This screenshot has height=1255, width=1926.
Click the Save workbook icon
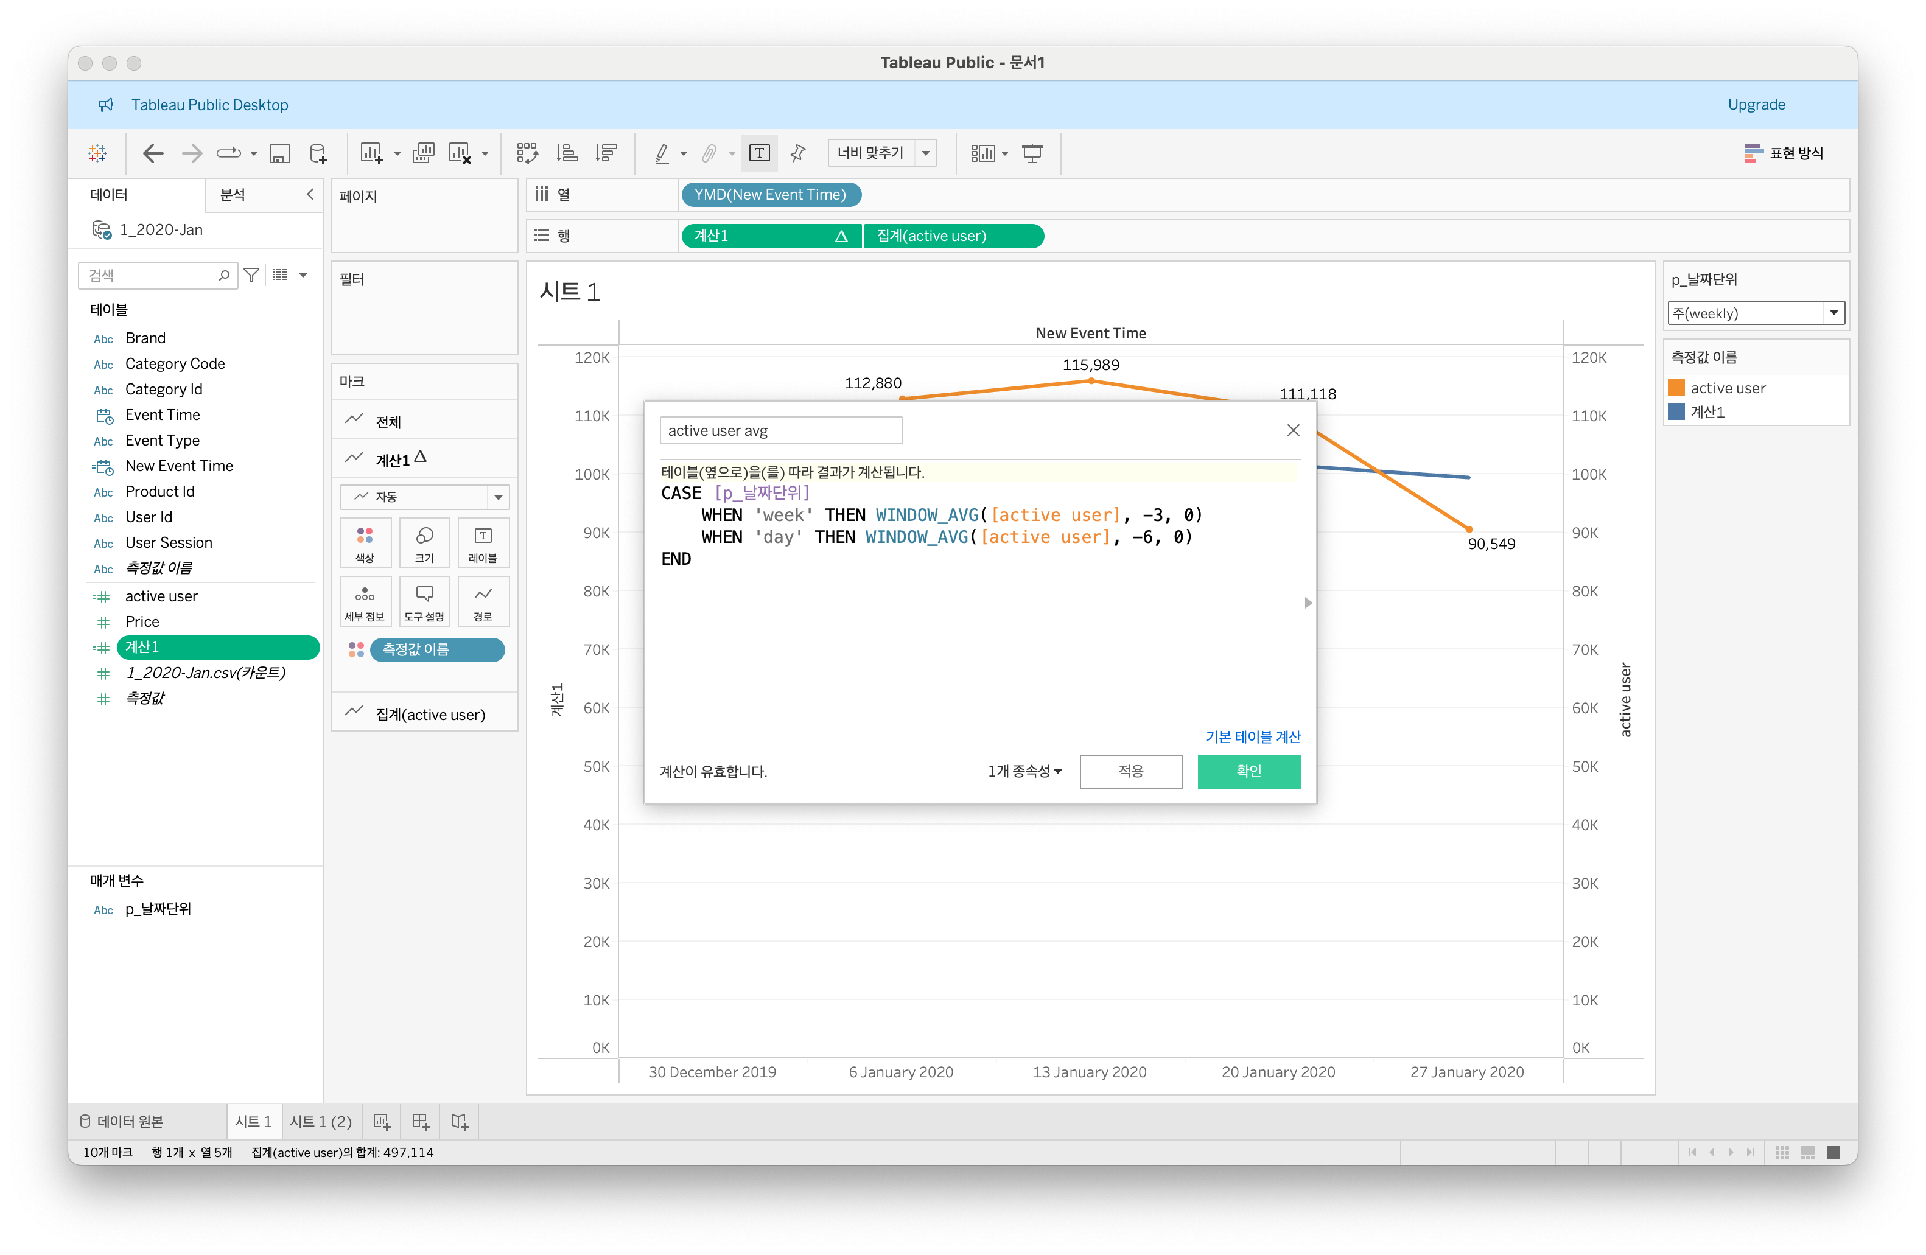(280, 153)
